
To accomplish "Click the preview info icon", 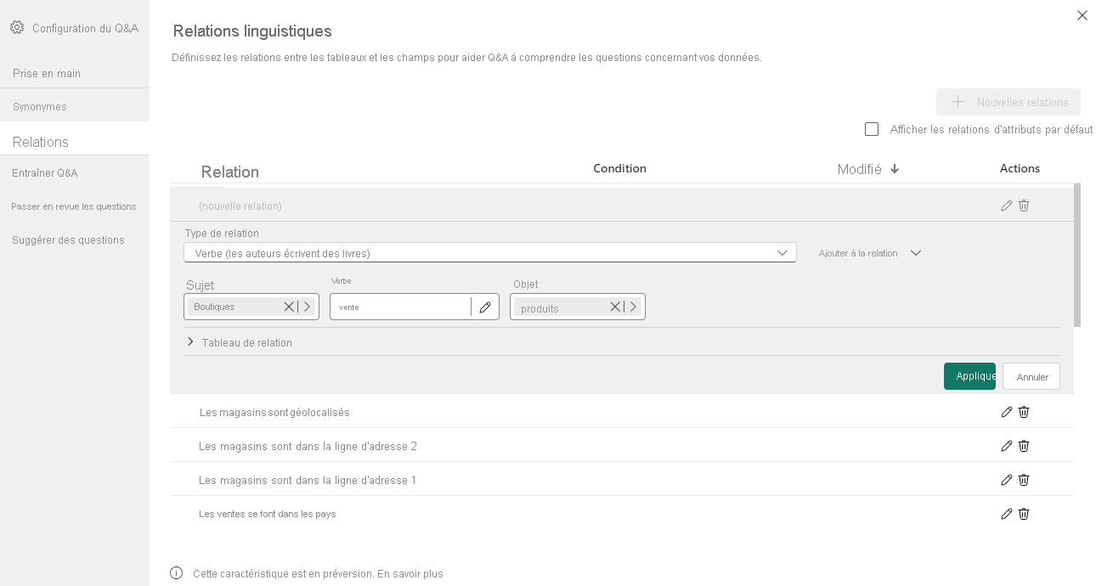I will 177,573.
